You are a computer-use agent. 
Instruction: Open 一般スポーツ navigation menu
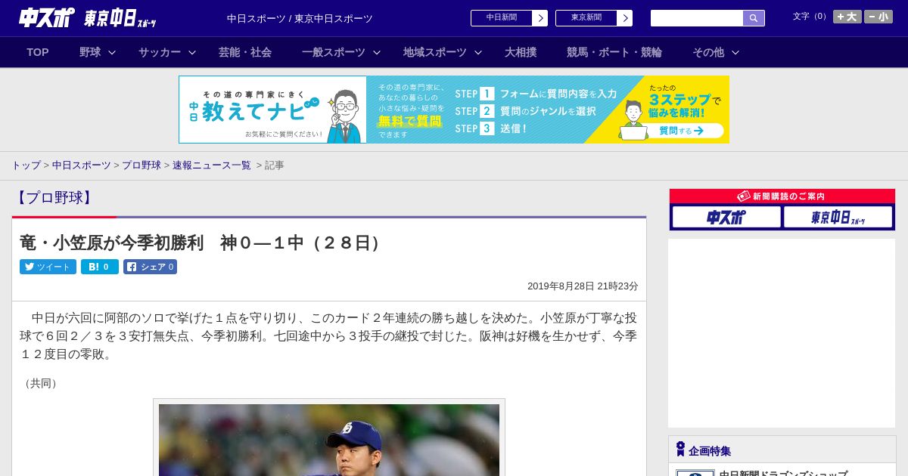click(x=334, y=52)
